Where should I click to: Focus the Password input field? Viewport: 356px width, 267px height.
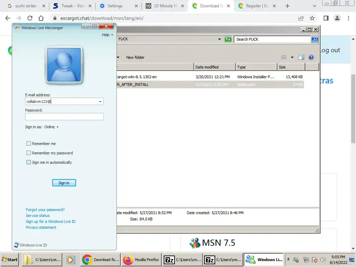[64, 117]
